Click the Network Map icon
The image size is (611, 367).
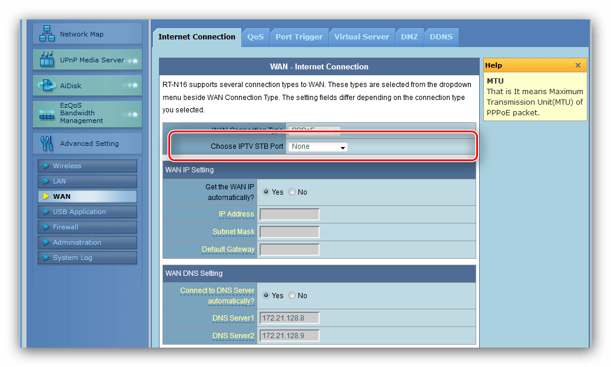tap(47, 34)
